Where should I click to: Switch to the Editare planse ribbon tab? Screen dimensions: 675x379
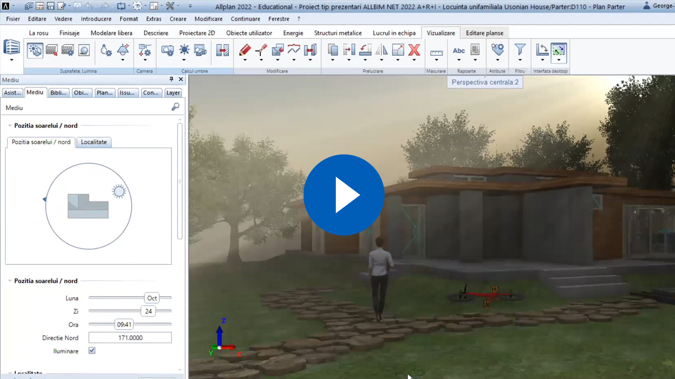[485, 33]
